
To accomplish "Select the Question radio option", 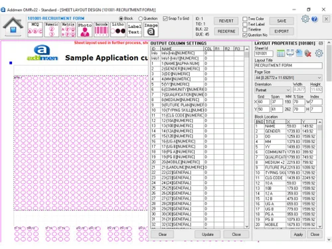I will point(141,19).
